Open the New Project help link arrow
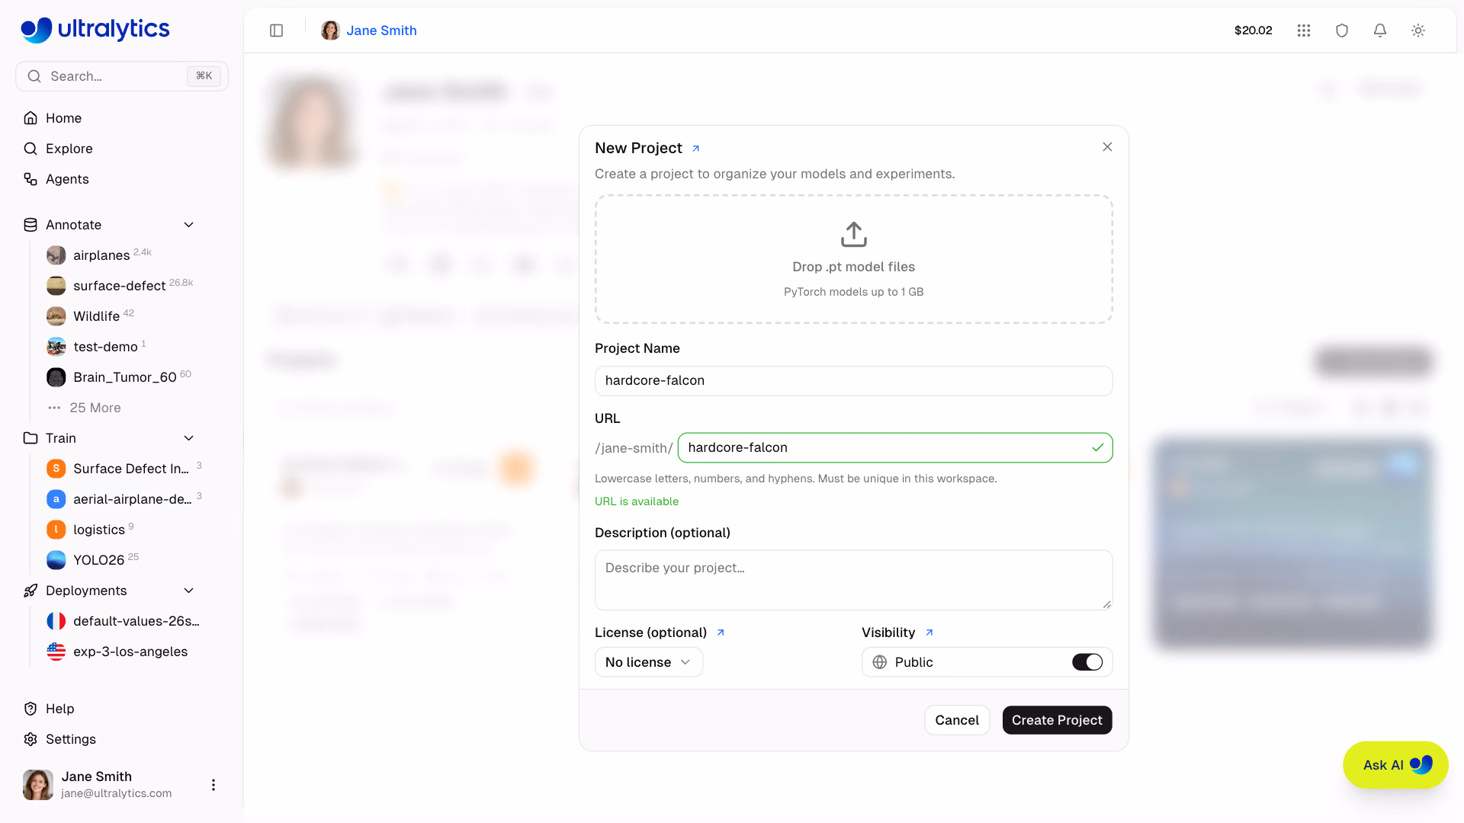The width and height of the screenshot is (1464, 823). coord(695,149)
